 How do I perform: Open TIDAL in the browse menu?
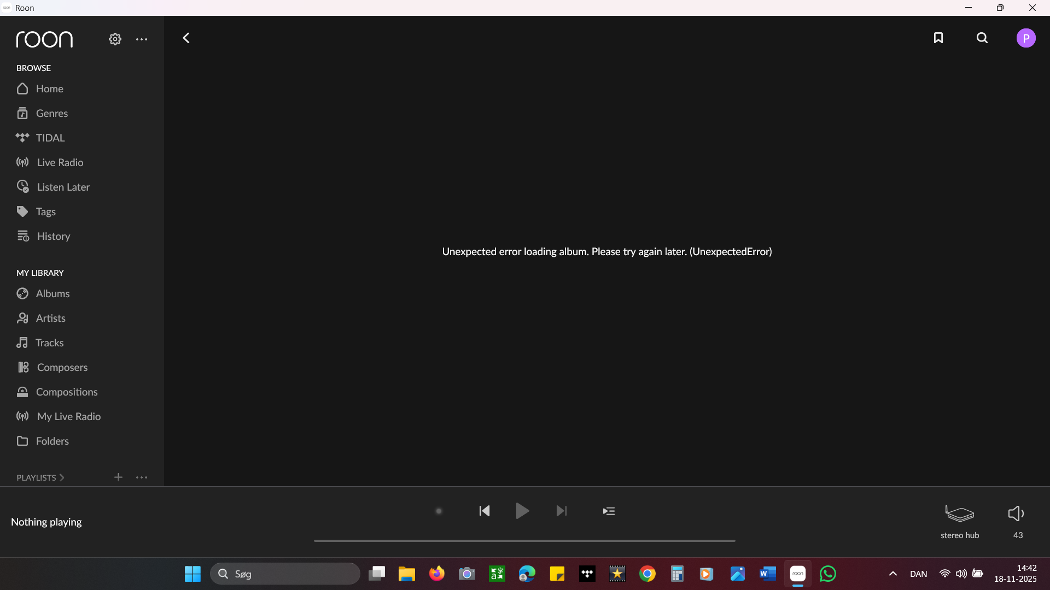[x=50, y=138]
